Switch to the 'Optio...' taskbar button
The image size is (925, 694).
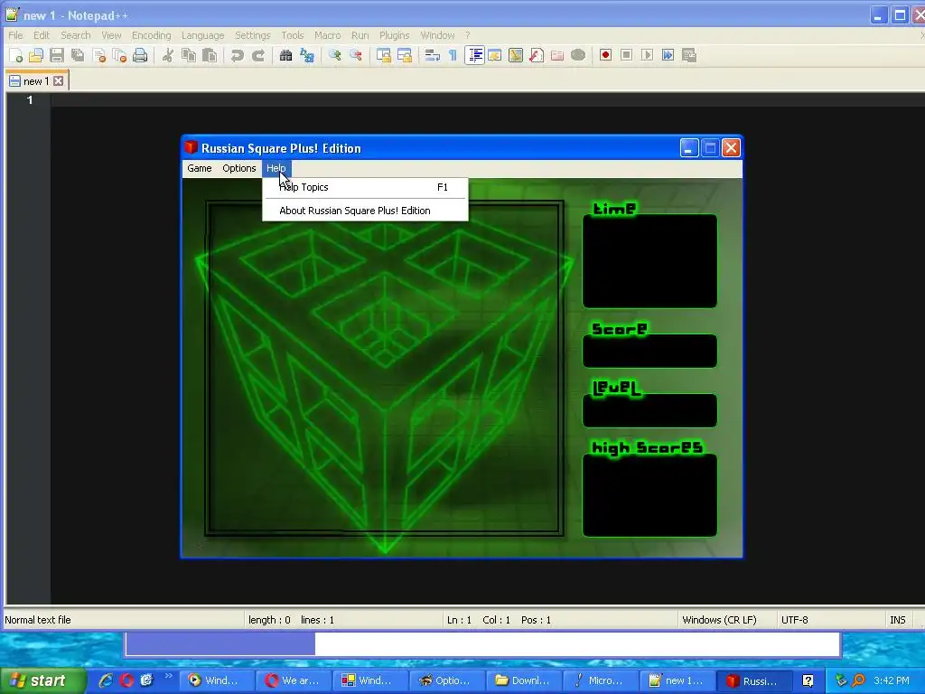point(446,680)
